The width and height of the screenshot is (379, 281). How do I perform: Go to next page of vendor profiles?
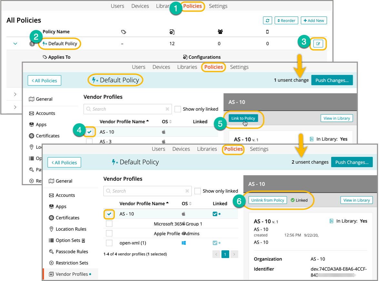(235, 254)
